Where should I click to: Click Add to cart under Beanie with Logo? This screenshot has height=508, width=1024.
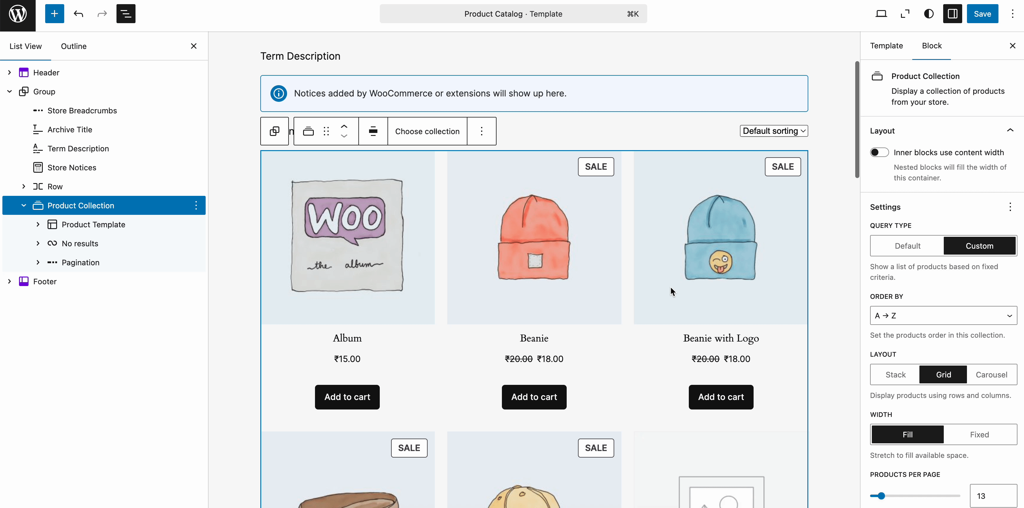(x=721, y=397)
